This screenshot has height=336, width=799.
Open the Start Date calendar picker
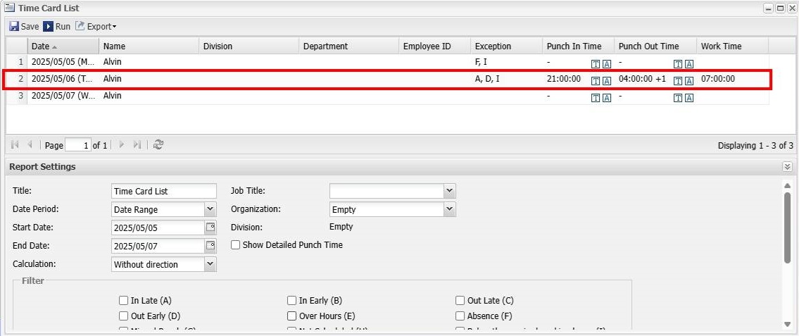click(x=210, y=228)
